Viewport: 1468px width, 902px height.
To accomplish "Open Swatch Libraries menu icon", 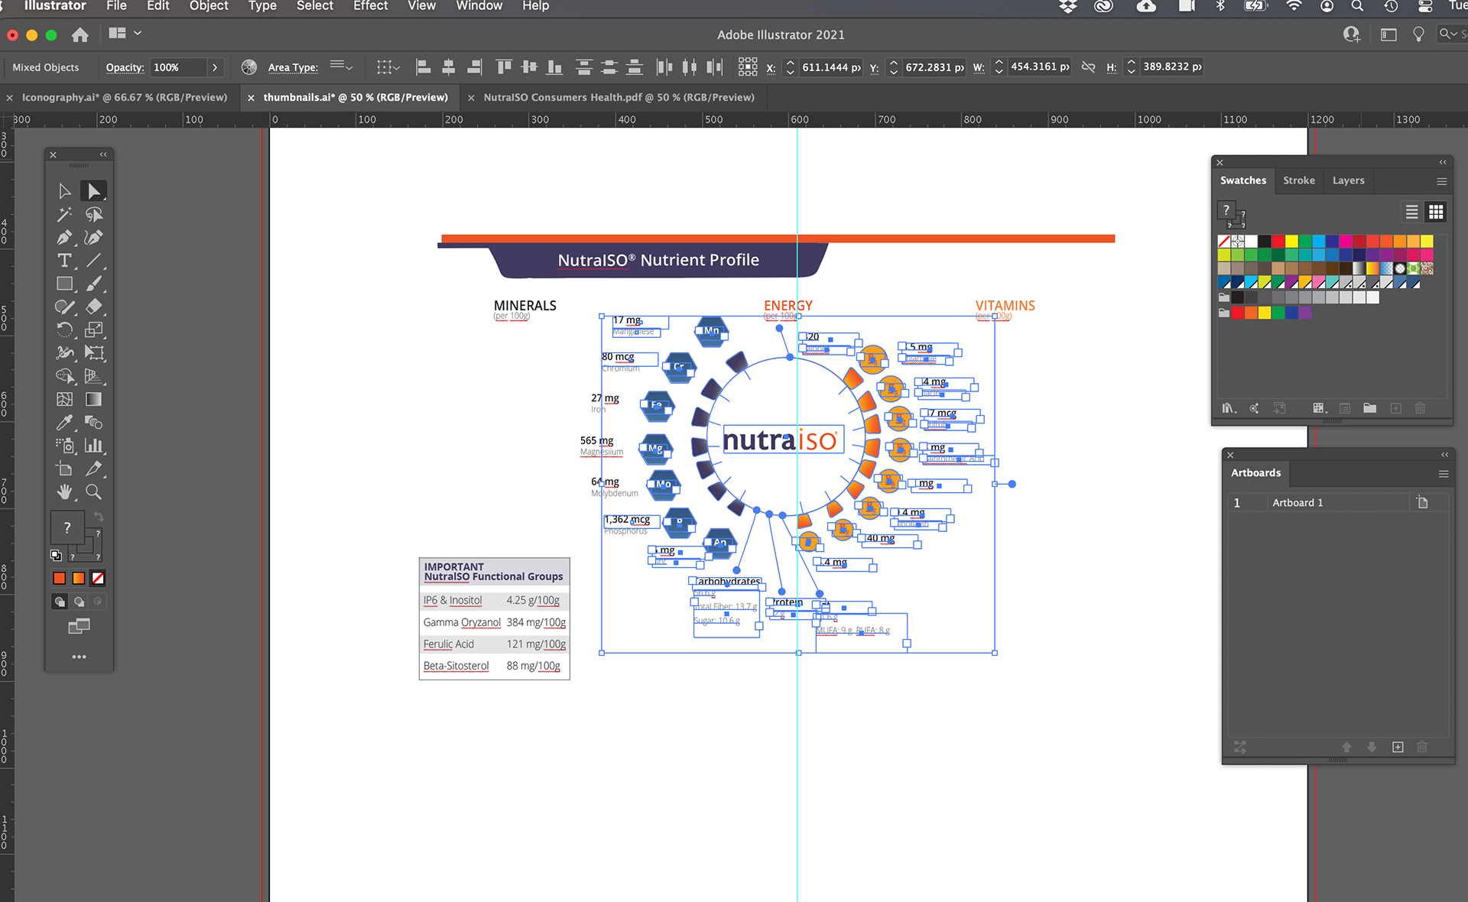I will [x=1229, y=408].
